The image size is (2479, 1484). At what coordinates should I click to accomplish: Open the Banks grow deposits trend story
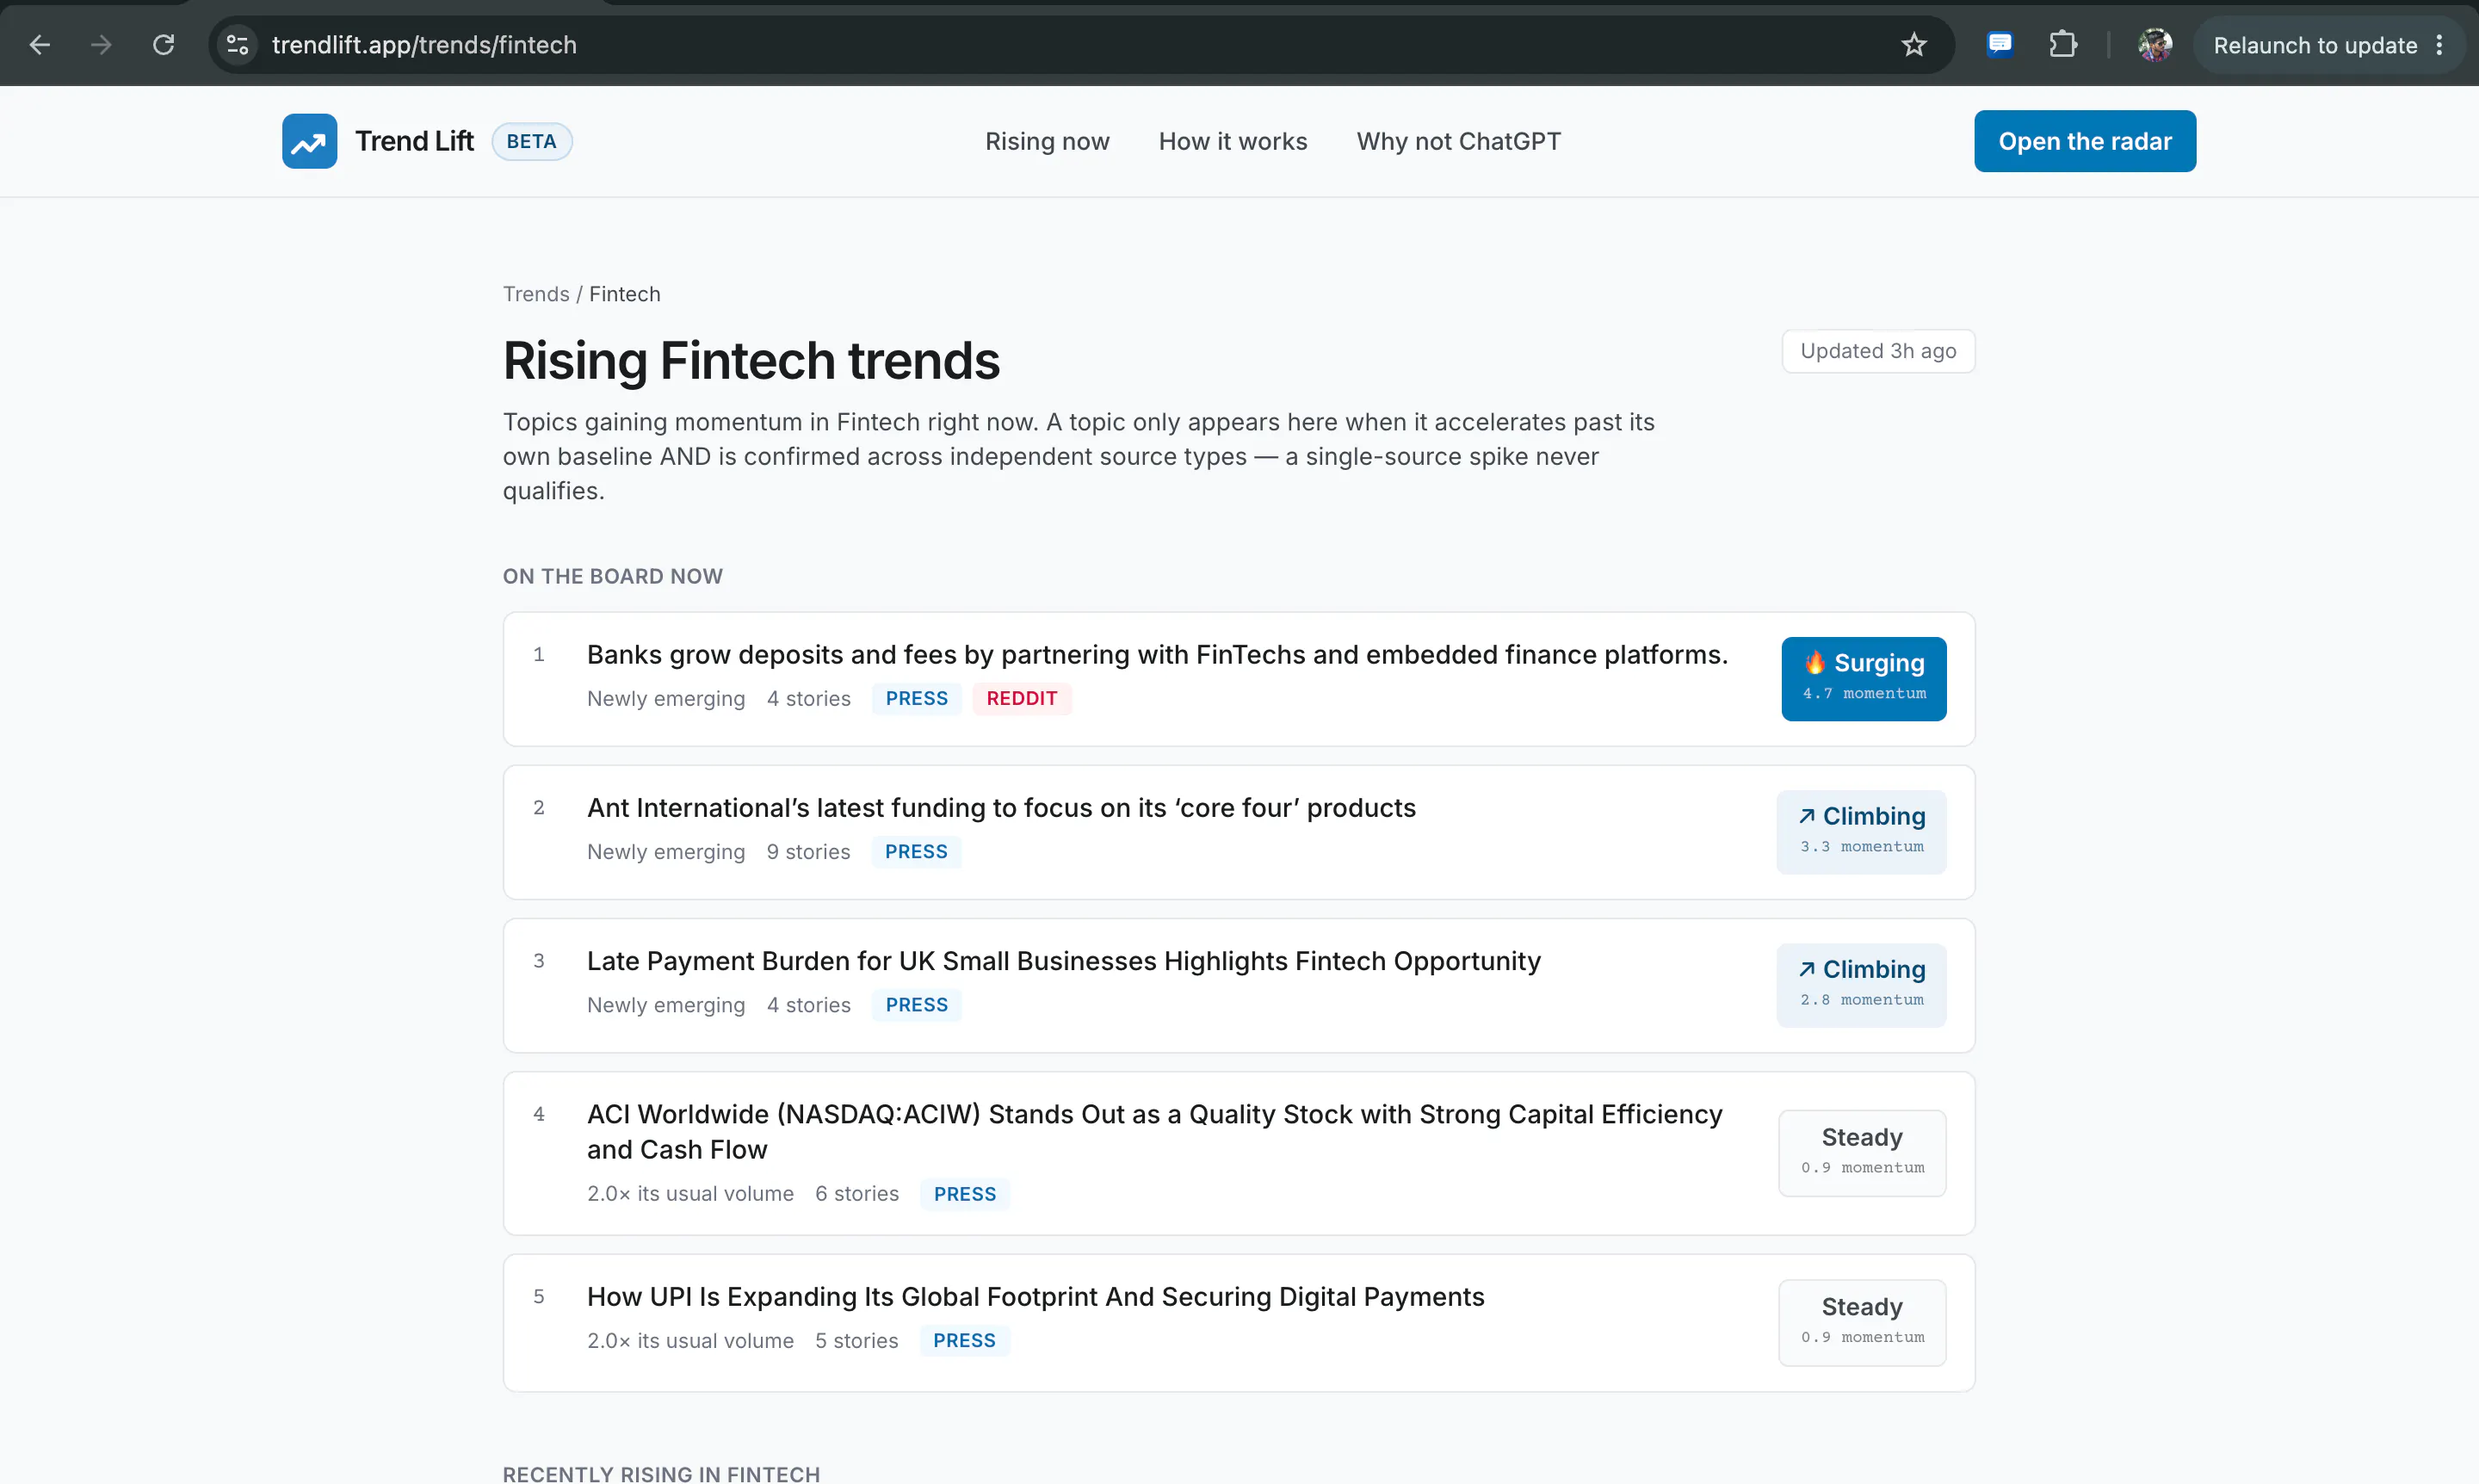pos(1157,654)
